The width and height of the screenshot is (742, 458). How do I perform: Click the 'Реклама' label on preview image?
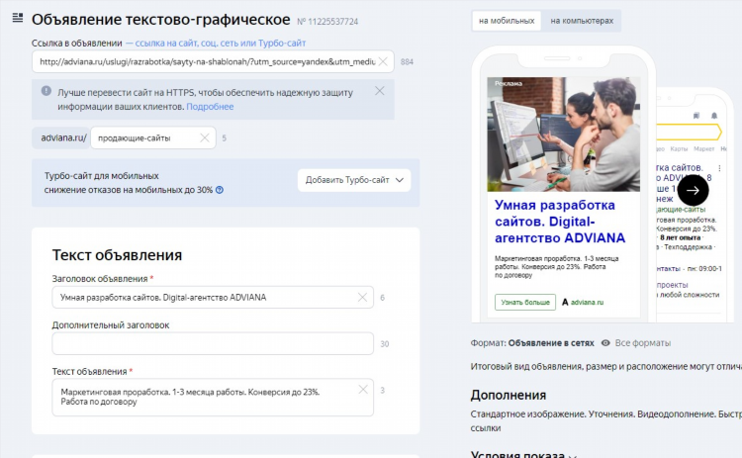click(509, 83)
